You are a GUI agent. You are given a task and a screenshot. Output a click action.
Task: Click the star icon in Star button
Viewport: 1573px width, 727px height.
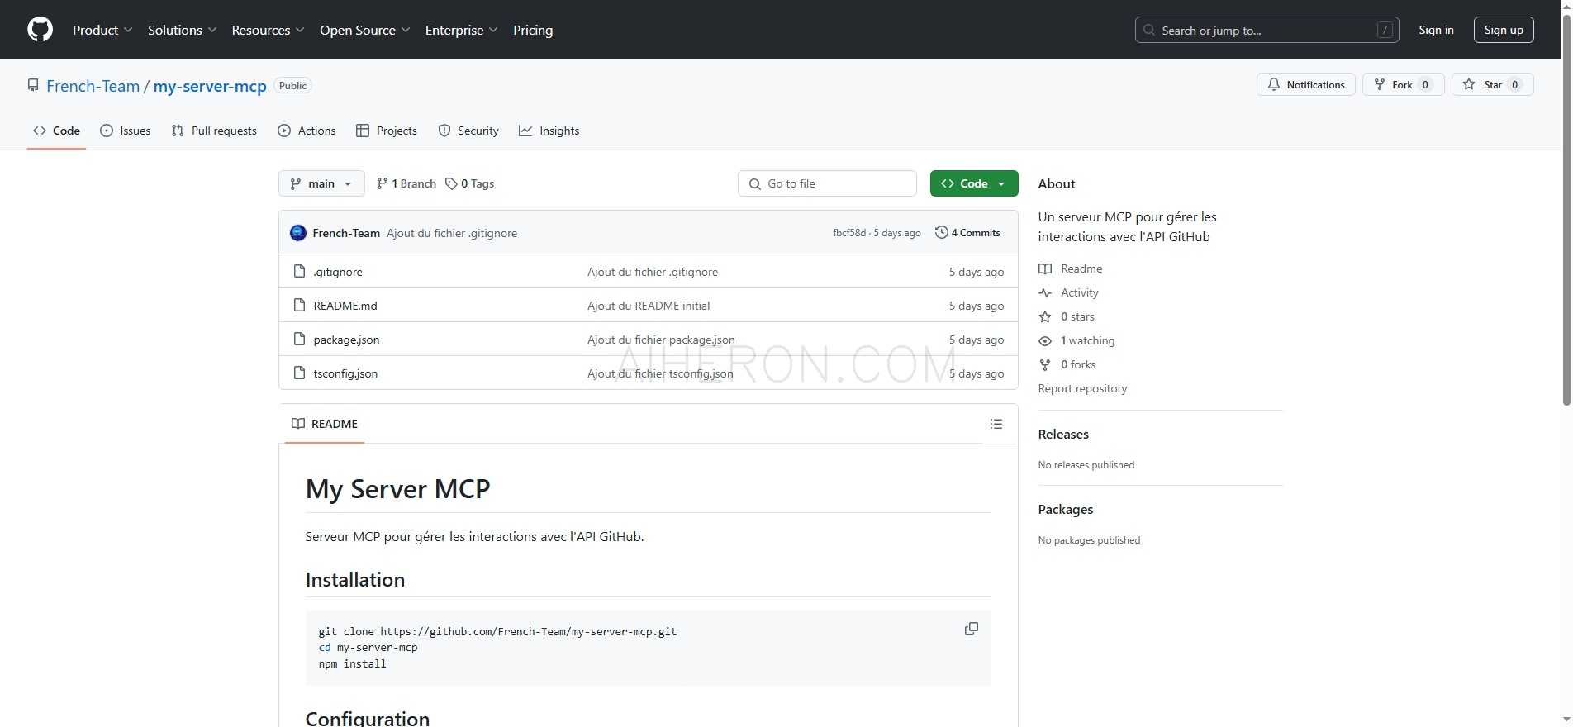(x=1469, y=84)
